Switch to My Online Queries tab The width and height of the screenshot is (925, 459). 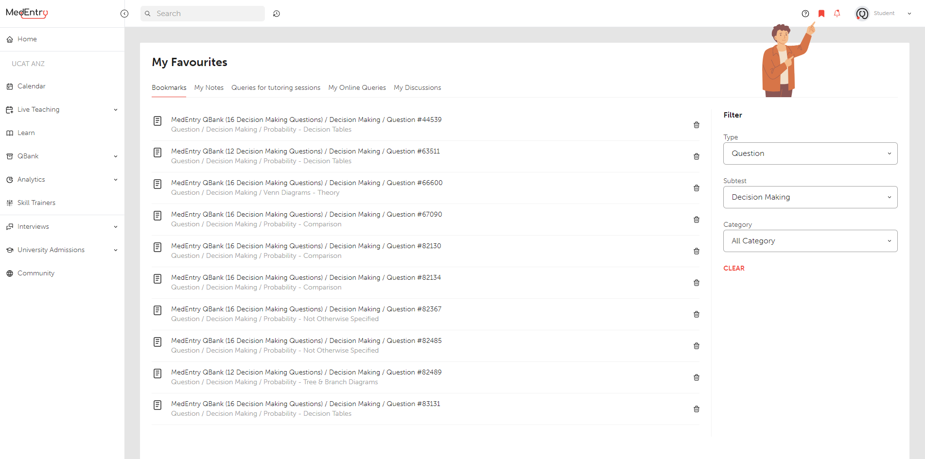click(357, 88)
